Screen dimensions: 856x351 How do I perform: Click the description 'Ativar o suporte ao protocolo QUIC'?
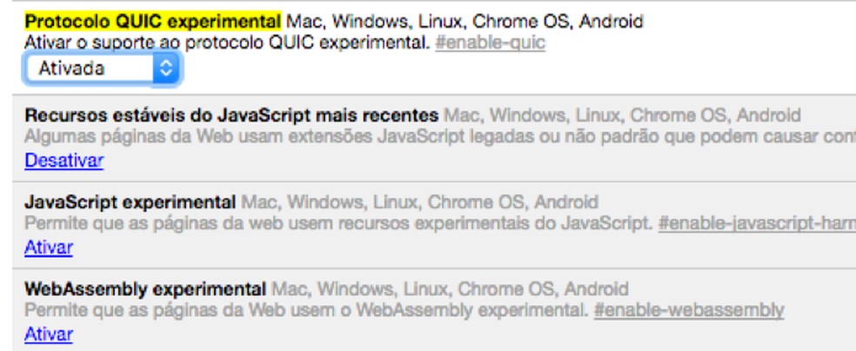[x=228, y=43]
